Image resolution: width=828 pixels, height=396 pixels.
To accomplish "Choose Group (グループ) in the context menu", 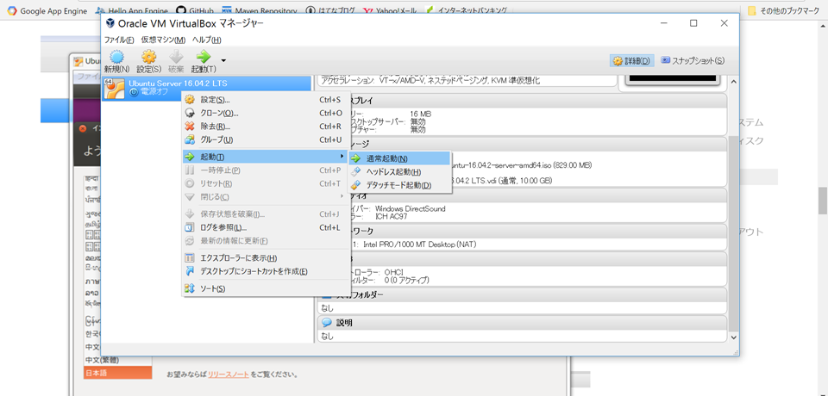I will click(267, 139).
